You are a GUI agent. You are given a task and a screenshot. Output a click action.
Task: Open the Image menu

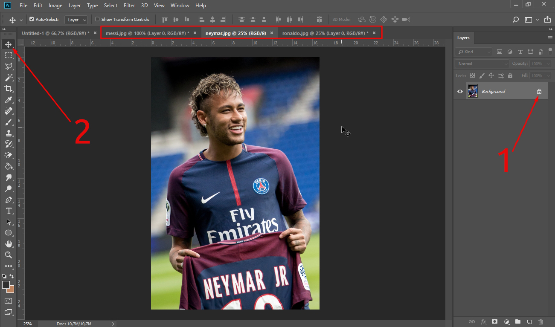55,6
